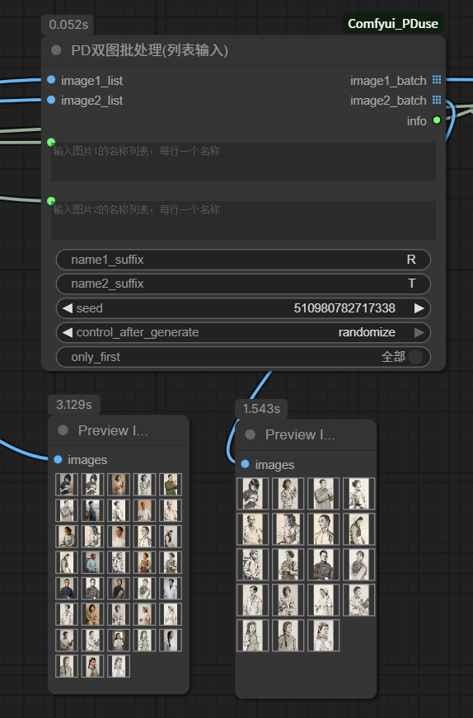The image size is (473, 718).
Task: Click the image2_list input connector dot
Action: coord(51,100)
